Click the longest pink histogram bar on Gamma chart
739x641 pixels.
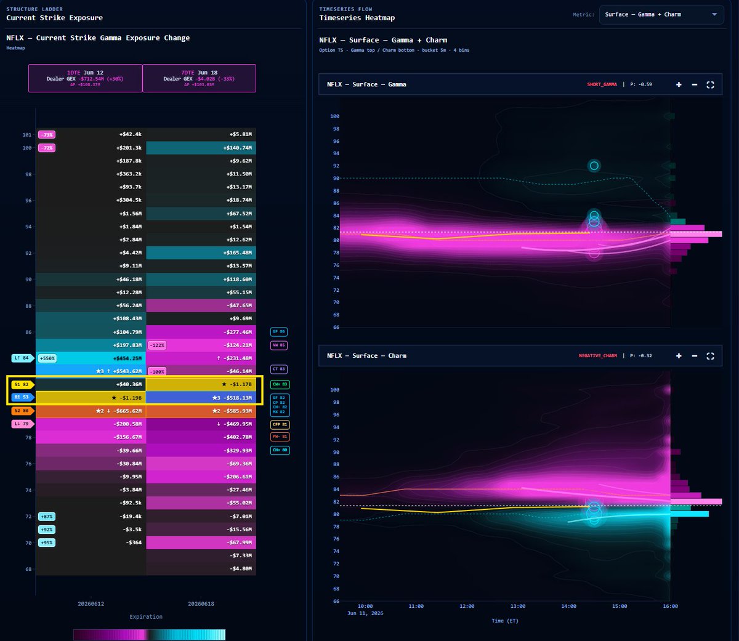696,234
